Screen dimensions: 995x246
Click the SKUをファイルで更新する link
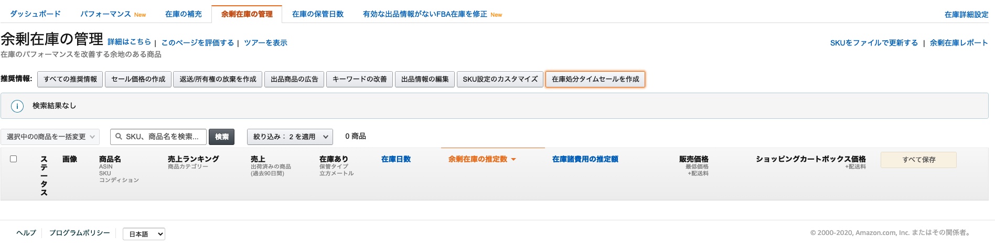pos(874,43)
